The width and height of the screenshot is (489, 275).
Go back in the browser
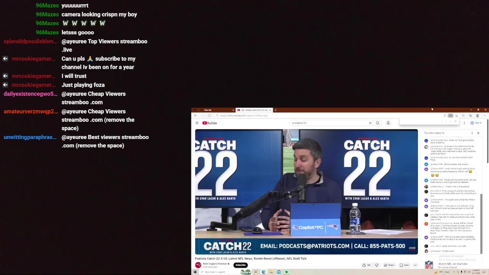[196, 115]
